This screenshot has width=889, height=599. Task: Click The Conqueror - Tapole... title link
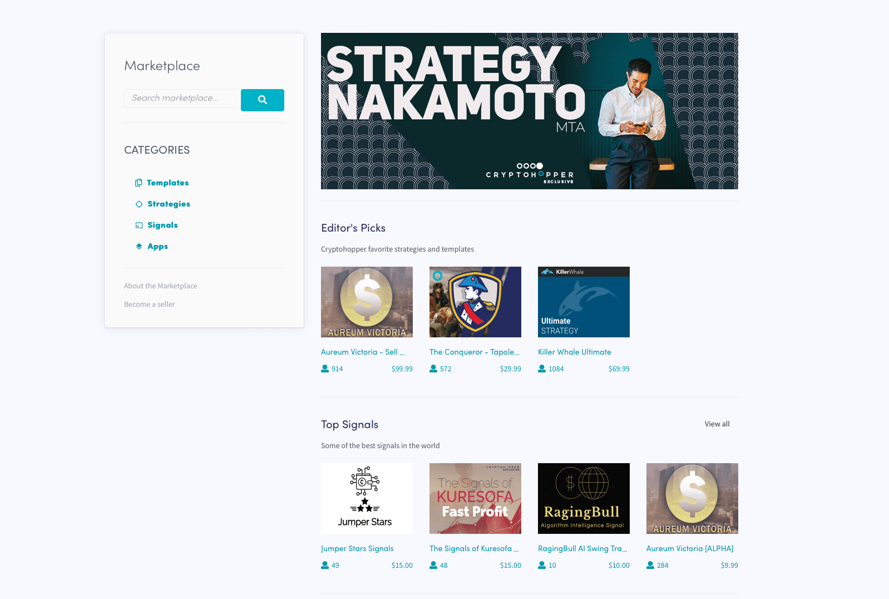click(475, 352)
